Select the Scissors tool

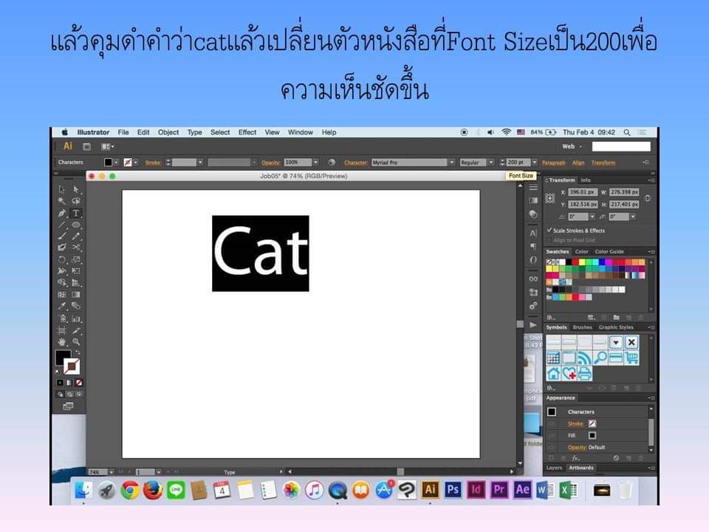pyautogui.click(x=76, y=248)
